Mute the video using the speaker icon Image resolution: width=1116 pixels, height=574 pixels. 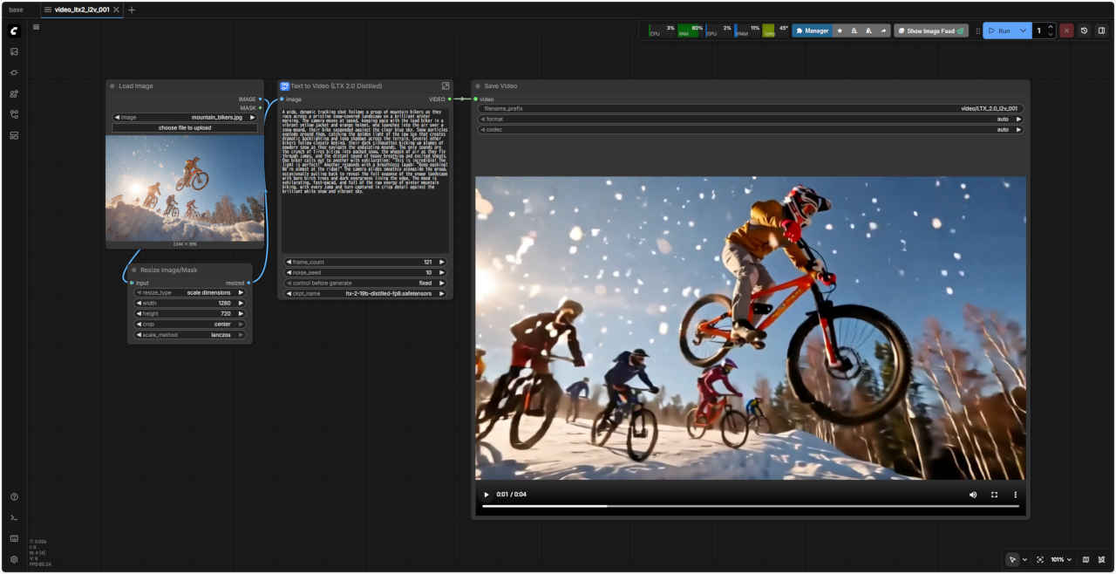coord(973,495)
